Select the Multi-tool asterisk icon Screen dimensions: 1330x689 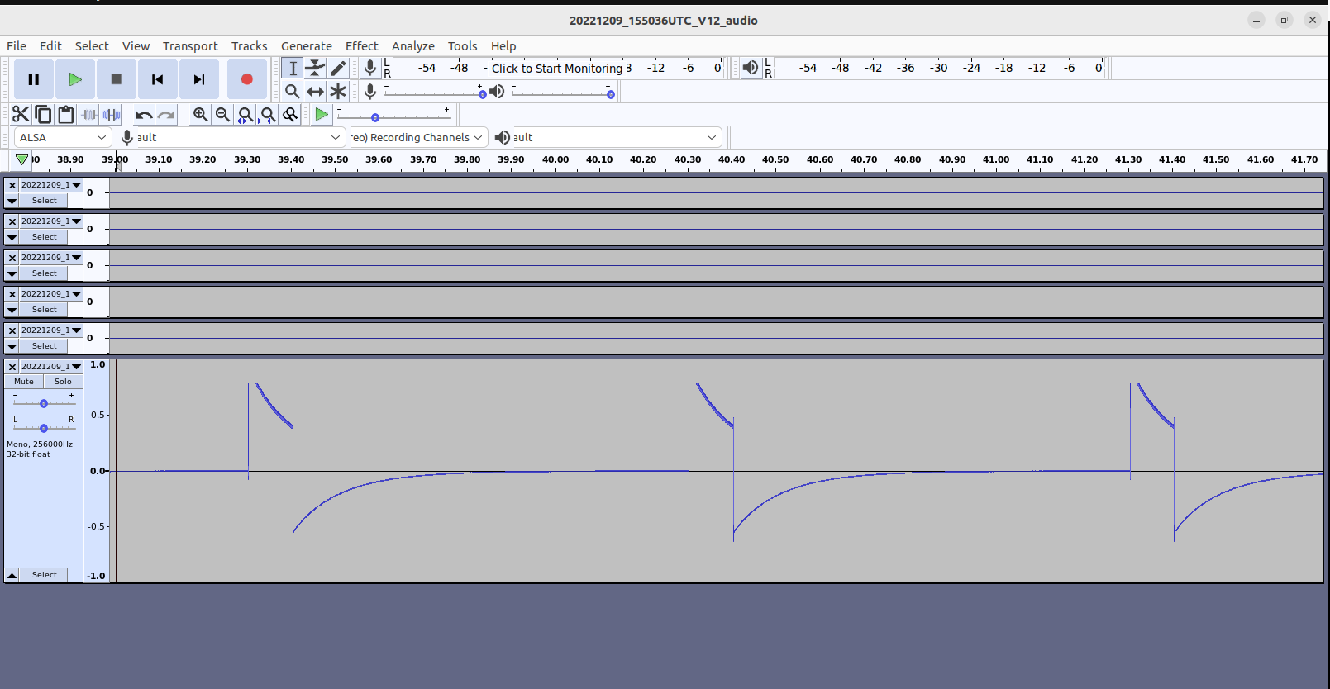[x=338, y=91]
